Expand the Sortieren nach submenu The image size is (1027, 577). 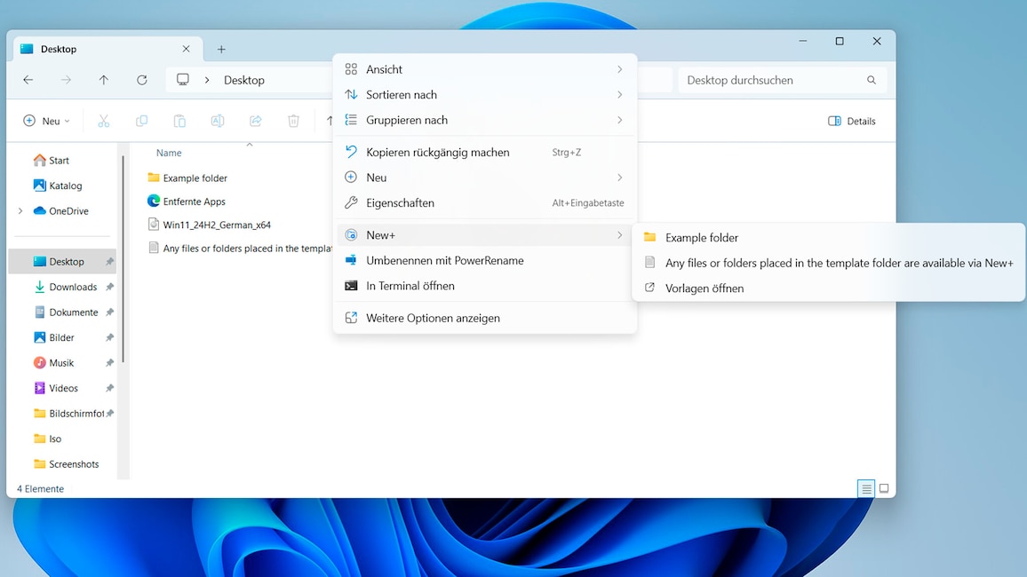pyautogui.click(x=485, y=95)
